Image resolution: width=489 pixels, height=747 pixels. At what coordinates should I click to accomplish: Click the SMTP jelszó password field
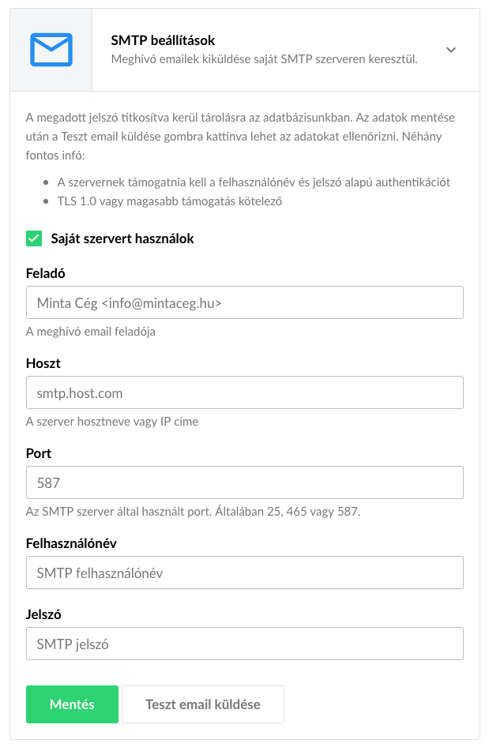coord(244,644)
